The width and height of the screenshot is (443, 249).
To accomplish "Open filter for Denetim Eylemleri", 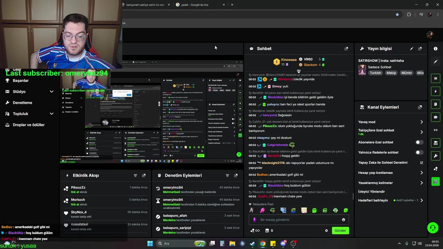I will 227,175.
